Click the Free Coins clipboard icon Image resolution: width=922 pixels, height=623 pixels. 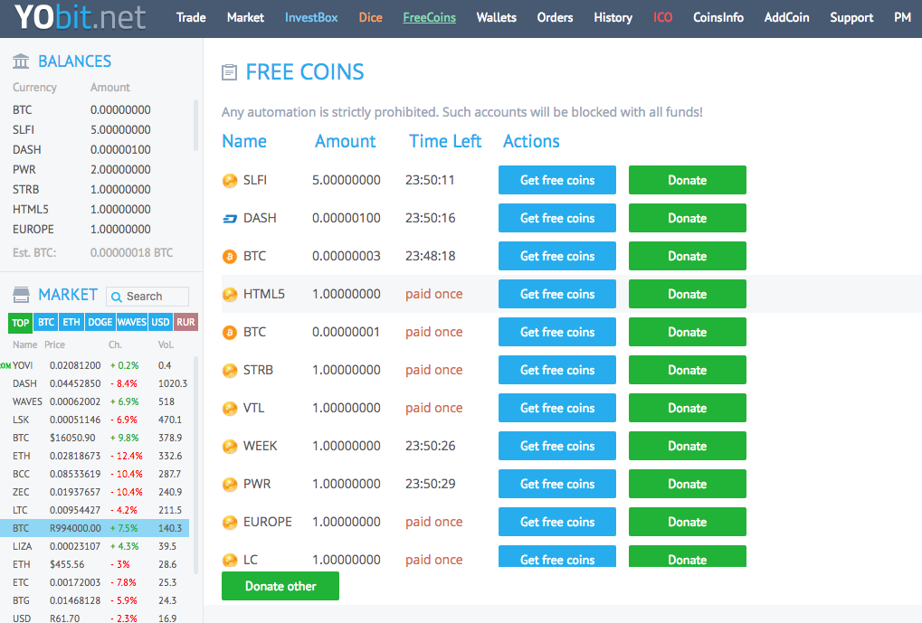pos(229,72)
